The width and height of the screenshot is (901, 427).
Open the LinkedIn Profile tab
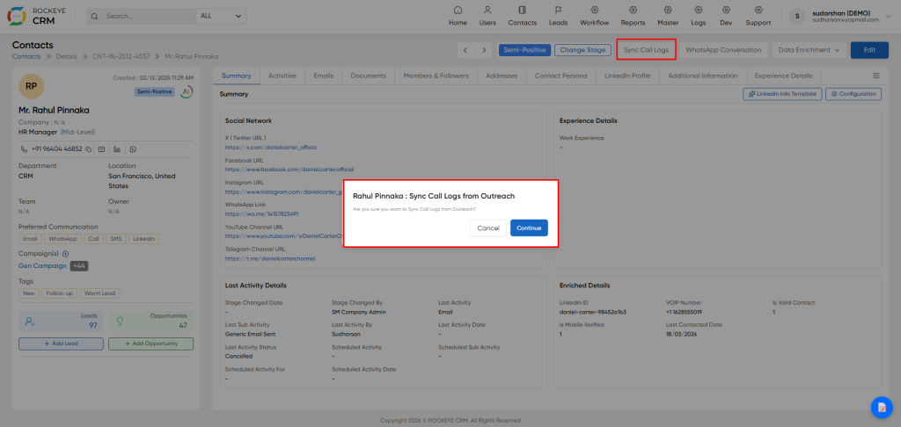627,76
